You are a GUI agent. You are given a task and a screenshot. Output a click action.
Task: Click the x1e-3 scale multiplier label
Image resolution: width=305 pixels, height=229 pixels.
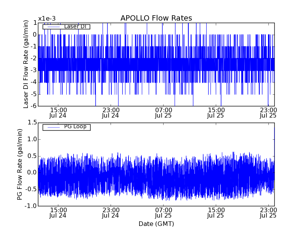coord(47,19)
